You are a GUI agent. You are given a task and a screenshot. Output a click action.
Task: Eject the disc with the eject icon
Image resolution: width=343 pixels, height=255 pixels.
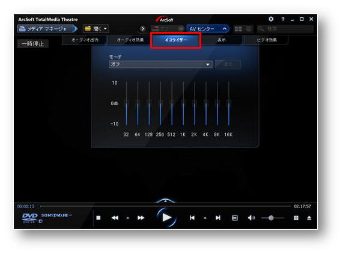[309, 218]
